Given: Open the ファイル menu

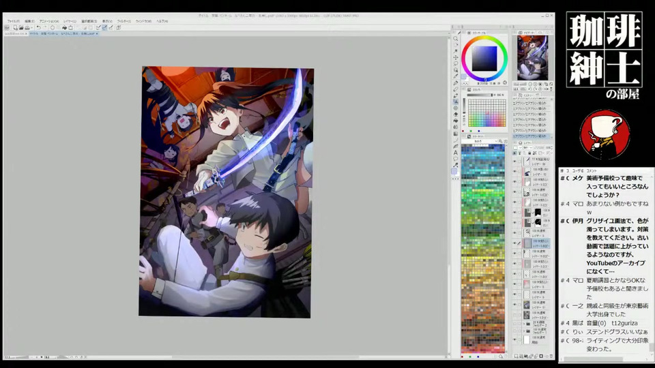Looking at the screenshot, I should [x=14, y=21].
